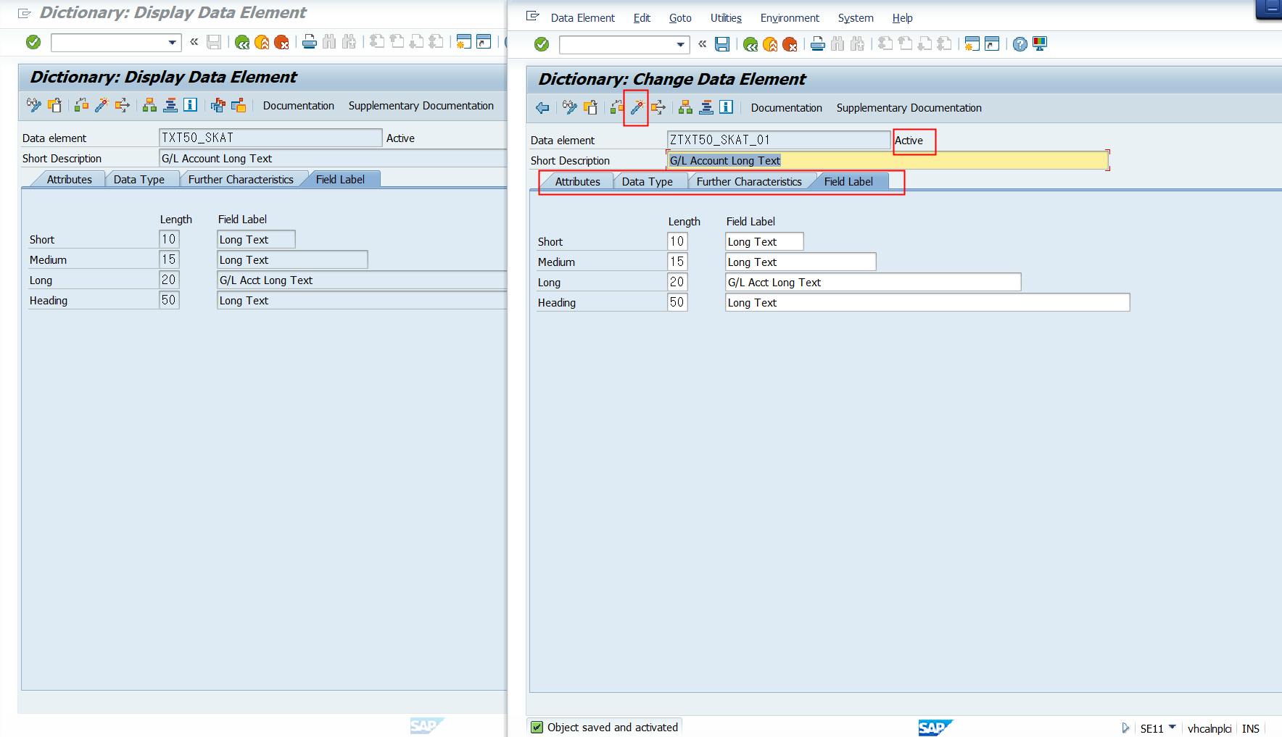Switch to Attributes tab in Display window
This screenshot has width=1282, height=737.
69,180
